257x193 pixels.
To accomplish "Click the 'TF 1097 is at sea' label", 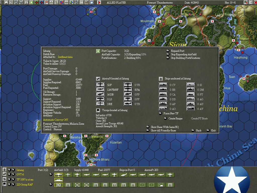I will tap(25, 179).
